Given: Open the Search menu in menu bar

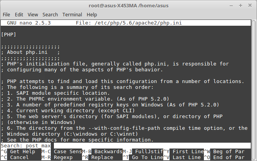Looking at the screenshot, I should (50, 14).
